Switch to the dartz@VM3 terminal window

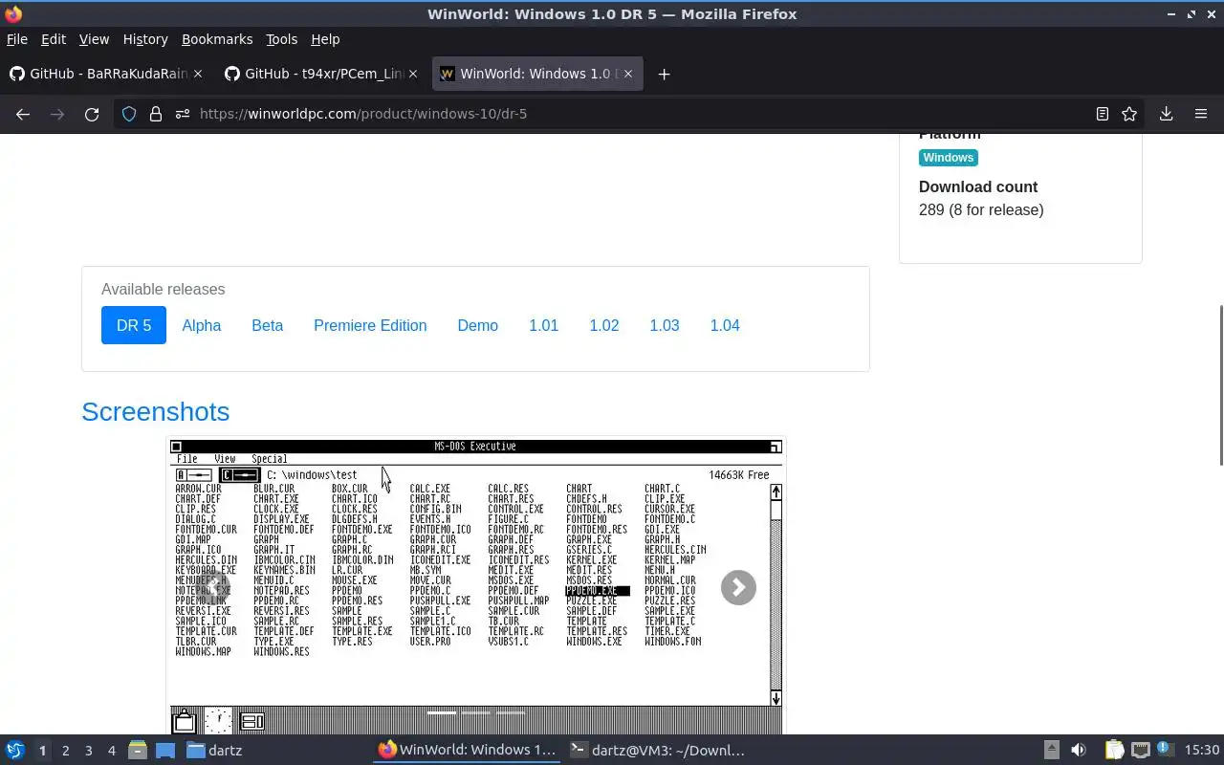coord(657,751)
